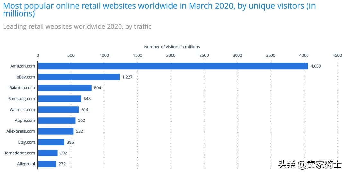Click the 'Apple.com' category label
347x174 pixels.
(25, 120)
